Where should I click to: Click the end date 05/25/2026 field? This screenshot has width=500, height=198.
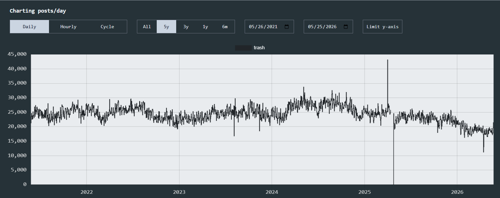[x=328, y=27]
